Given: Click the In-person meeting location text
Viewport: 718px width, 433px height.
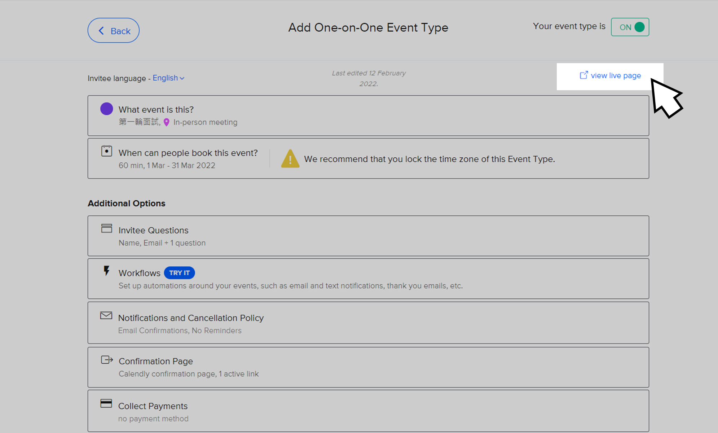Looking at the screenshot, I should (205, 122).
